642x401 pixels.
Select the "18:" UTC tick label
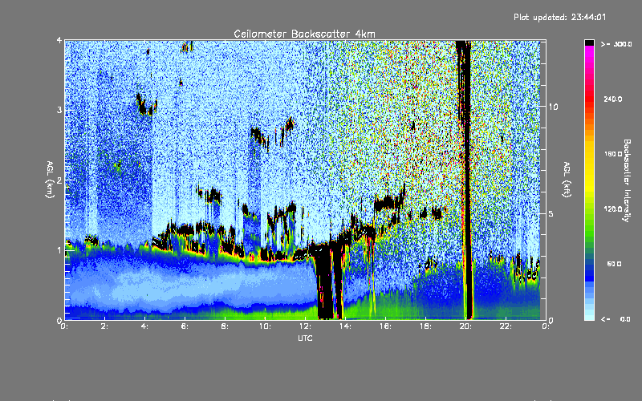(x=425, y=326)
